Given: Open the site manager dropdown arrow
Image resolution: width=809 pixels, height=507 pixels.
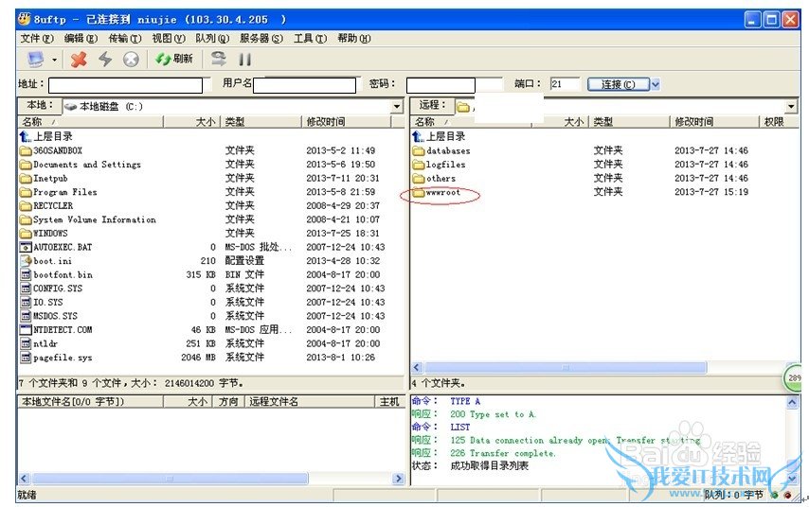Looking at the screenshot, I should (x=54, y=60).
